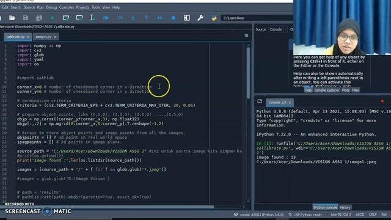Run the file with the green play icon
This screenshot has width=391, height=220.
tap(53, 18)
